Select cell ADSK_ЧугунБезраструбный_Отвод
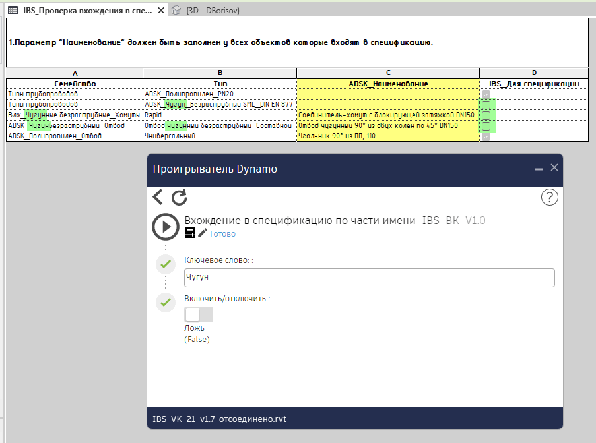Image resolution: width=596 pixels, height=443 pixels. point(75,126)
